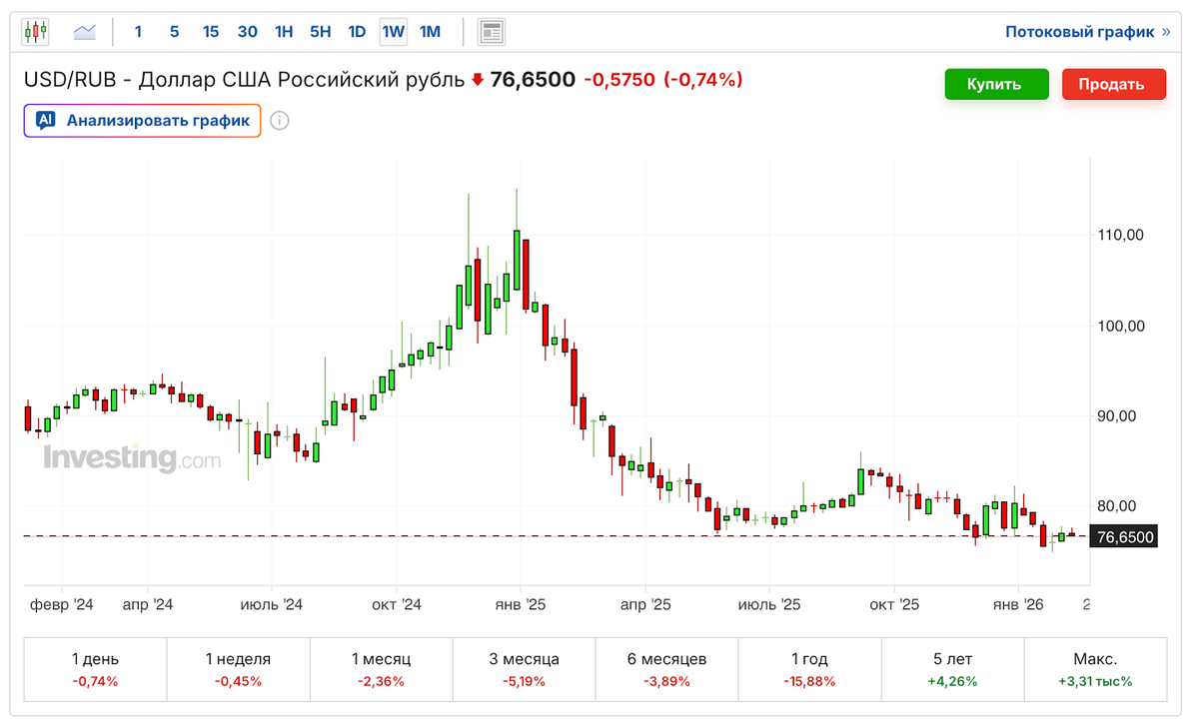Click the green Купить button
Image resolution: width=1199 pixels, height=725 pixels.
pyautogui.click(x=996, y=84)
